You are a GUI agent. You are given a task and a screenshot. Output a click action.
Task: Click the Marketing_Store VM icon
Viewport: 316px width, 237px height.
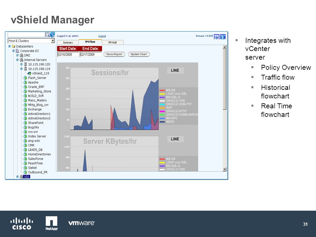coord(25,91)
